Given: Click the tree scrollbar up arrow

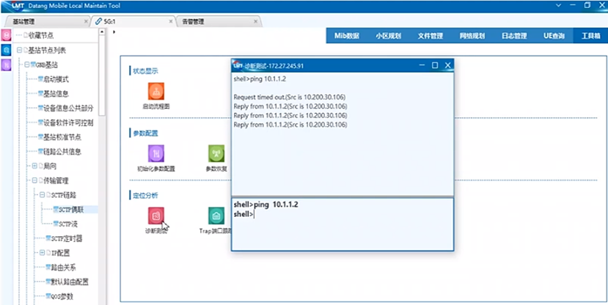Looking at the screenshot, I should pos(102,32).
